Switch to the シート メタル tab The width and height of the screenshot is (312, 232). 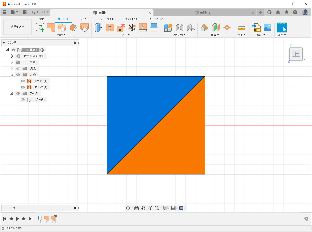click(x=106, y=19)
